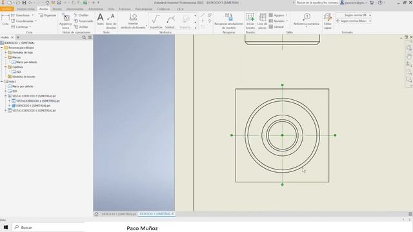This screenshot has width=413, height=232.
Task: Open the Windows Start menu
Action: [6, 227]
